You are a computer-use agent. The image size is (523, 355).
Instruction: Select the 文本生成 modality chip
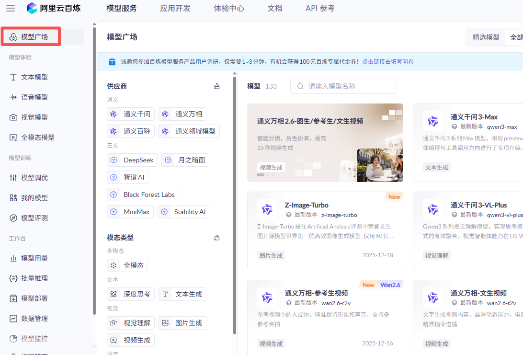(x=182, y=294)
